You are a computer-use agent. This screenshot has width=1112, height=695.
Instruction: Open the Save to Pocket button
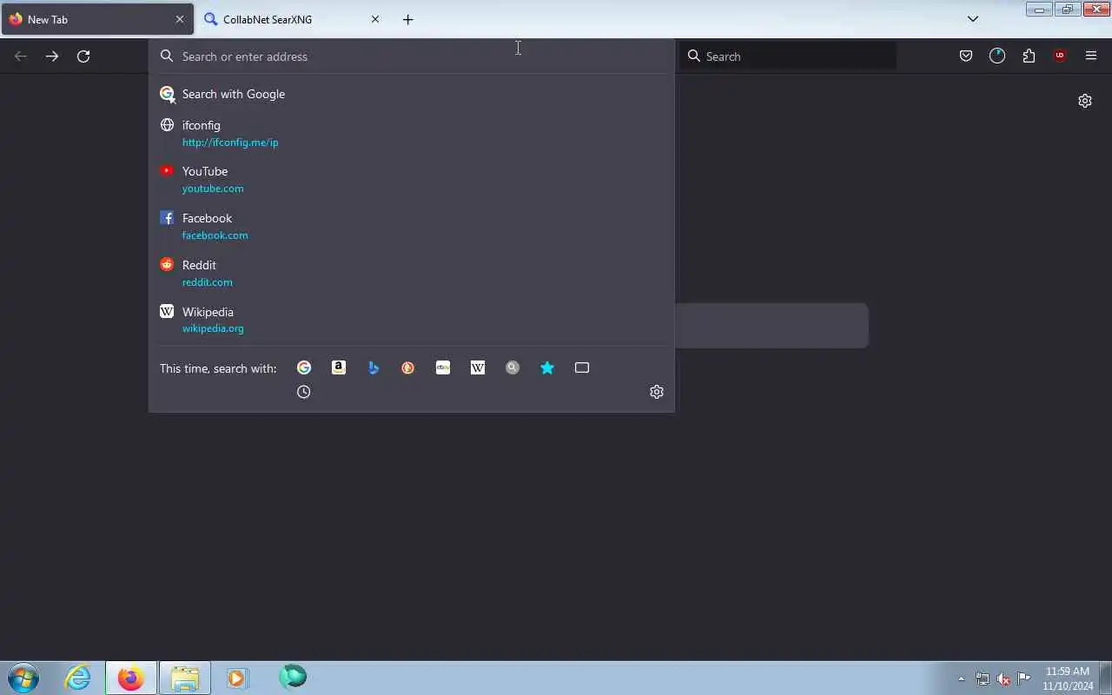click(x=966, y=56)
